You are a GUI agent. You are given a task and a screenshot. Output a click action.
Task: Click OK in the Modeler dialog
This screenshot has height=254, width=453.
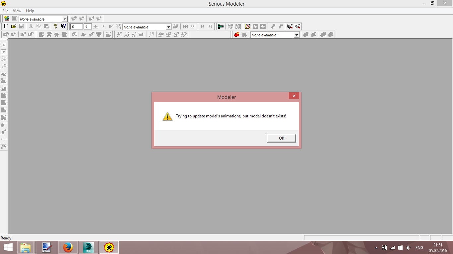point(281,138)
